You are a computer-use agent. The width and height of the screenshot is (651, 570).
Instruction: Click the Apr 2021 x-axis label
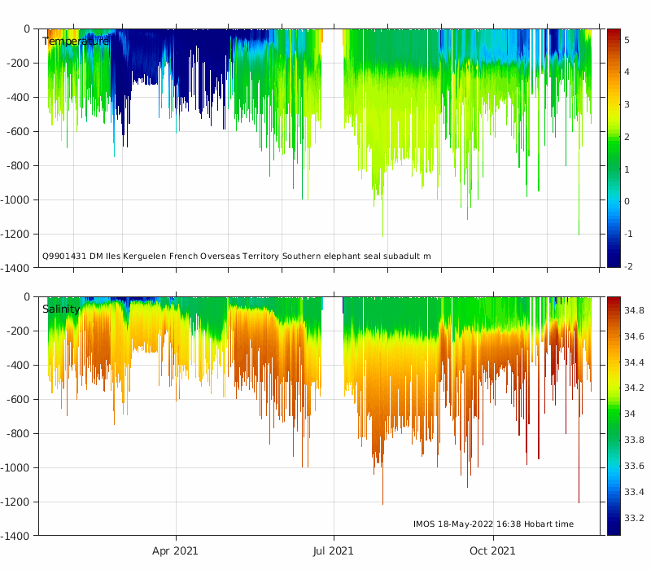pos(175,551)
